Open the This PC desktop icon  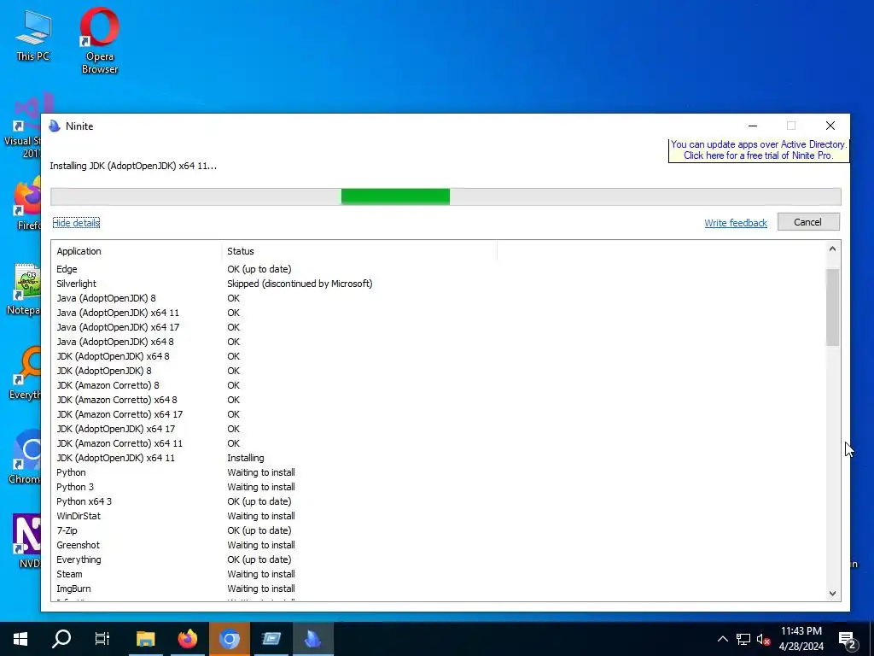(x=33, y=34)
